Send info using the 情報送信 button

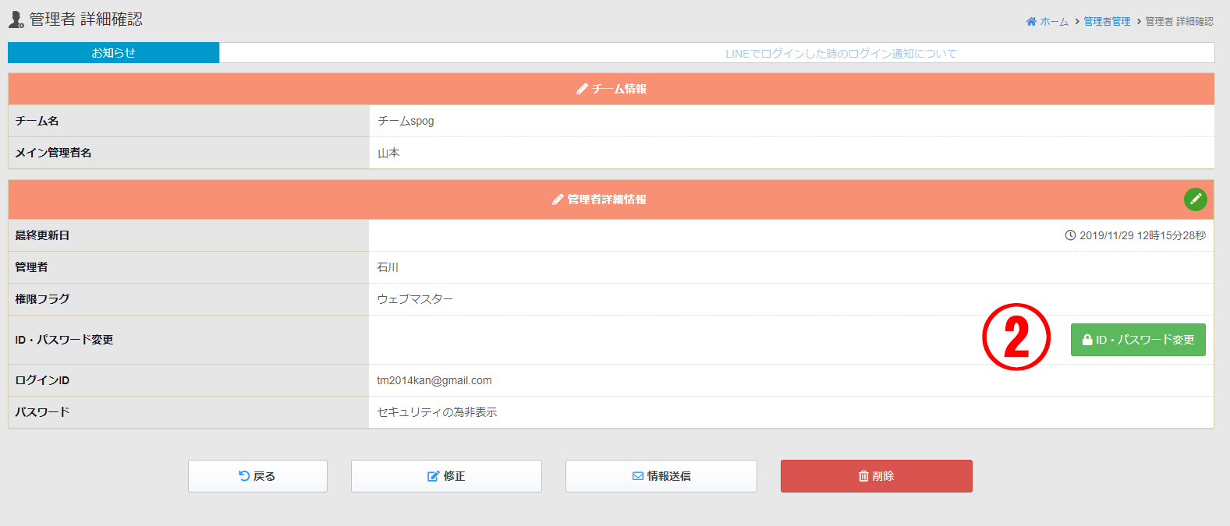tap(661, 476)
